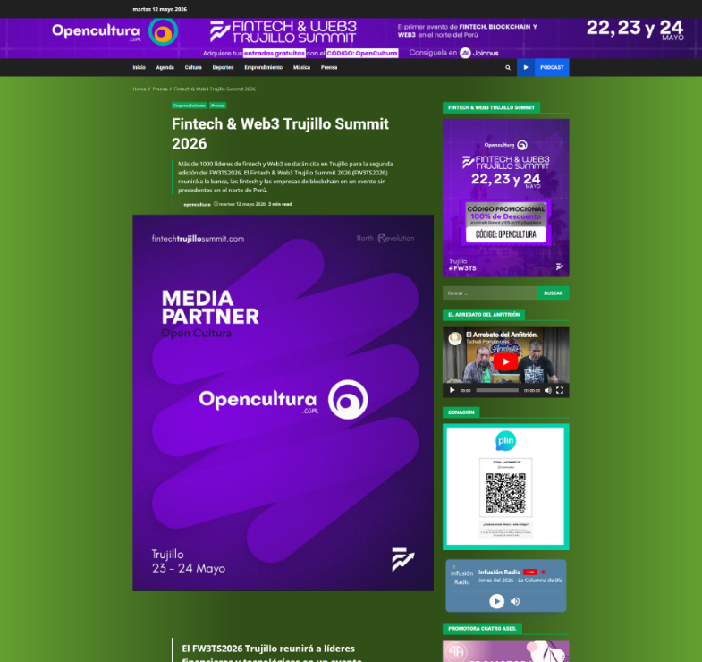702x662 pixels.
Task: Seek on the video progress bar
Action: pyautogui.click(x=497, y=390)
